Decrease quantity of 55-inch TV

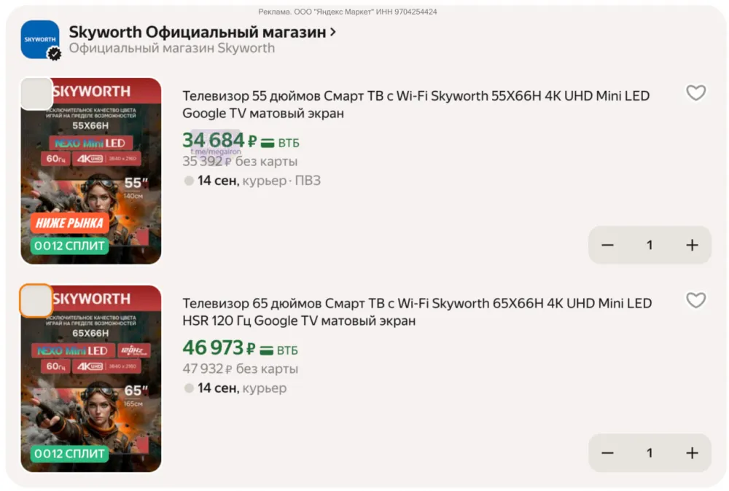[608, 245]
